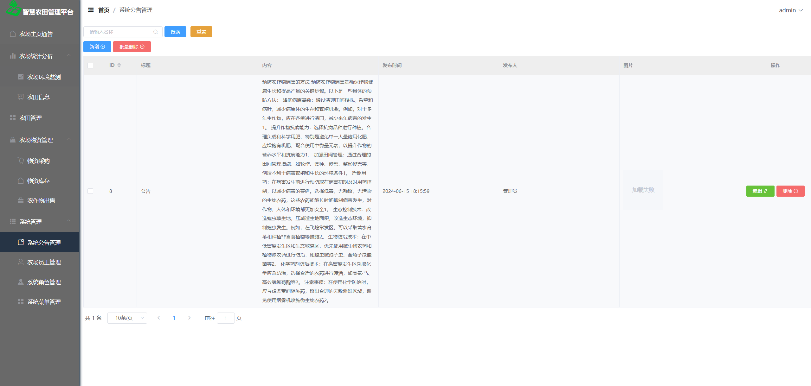Check the checkbox for row ID 8
Screen dimensions: 811x386
90,191
